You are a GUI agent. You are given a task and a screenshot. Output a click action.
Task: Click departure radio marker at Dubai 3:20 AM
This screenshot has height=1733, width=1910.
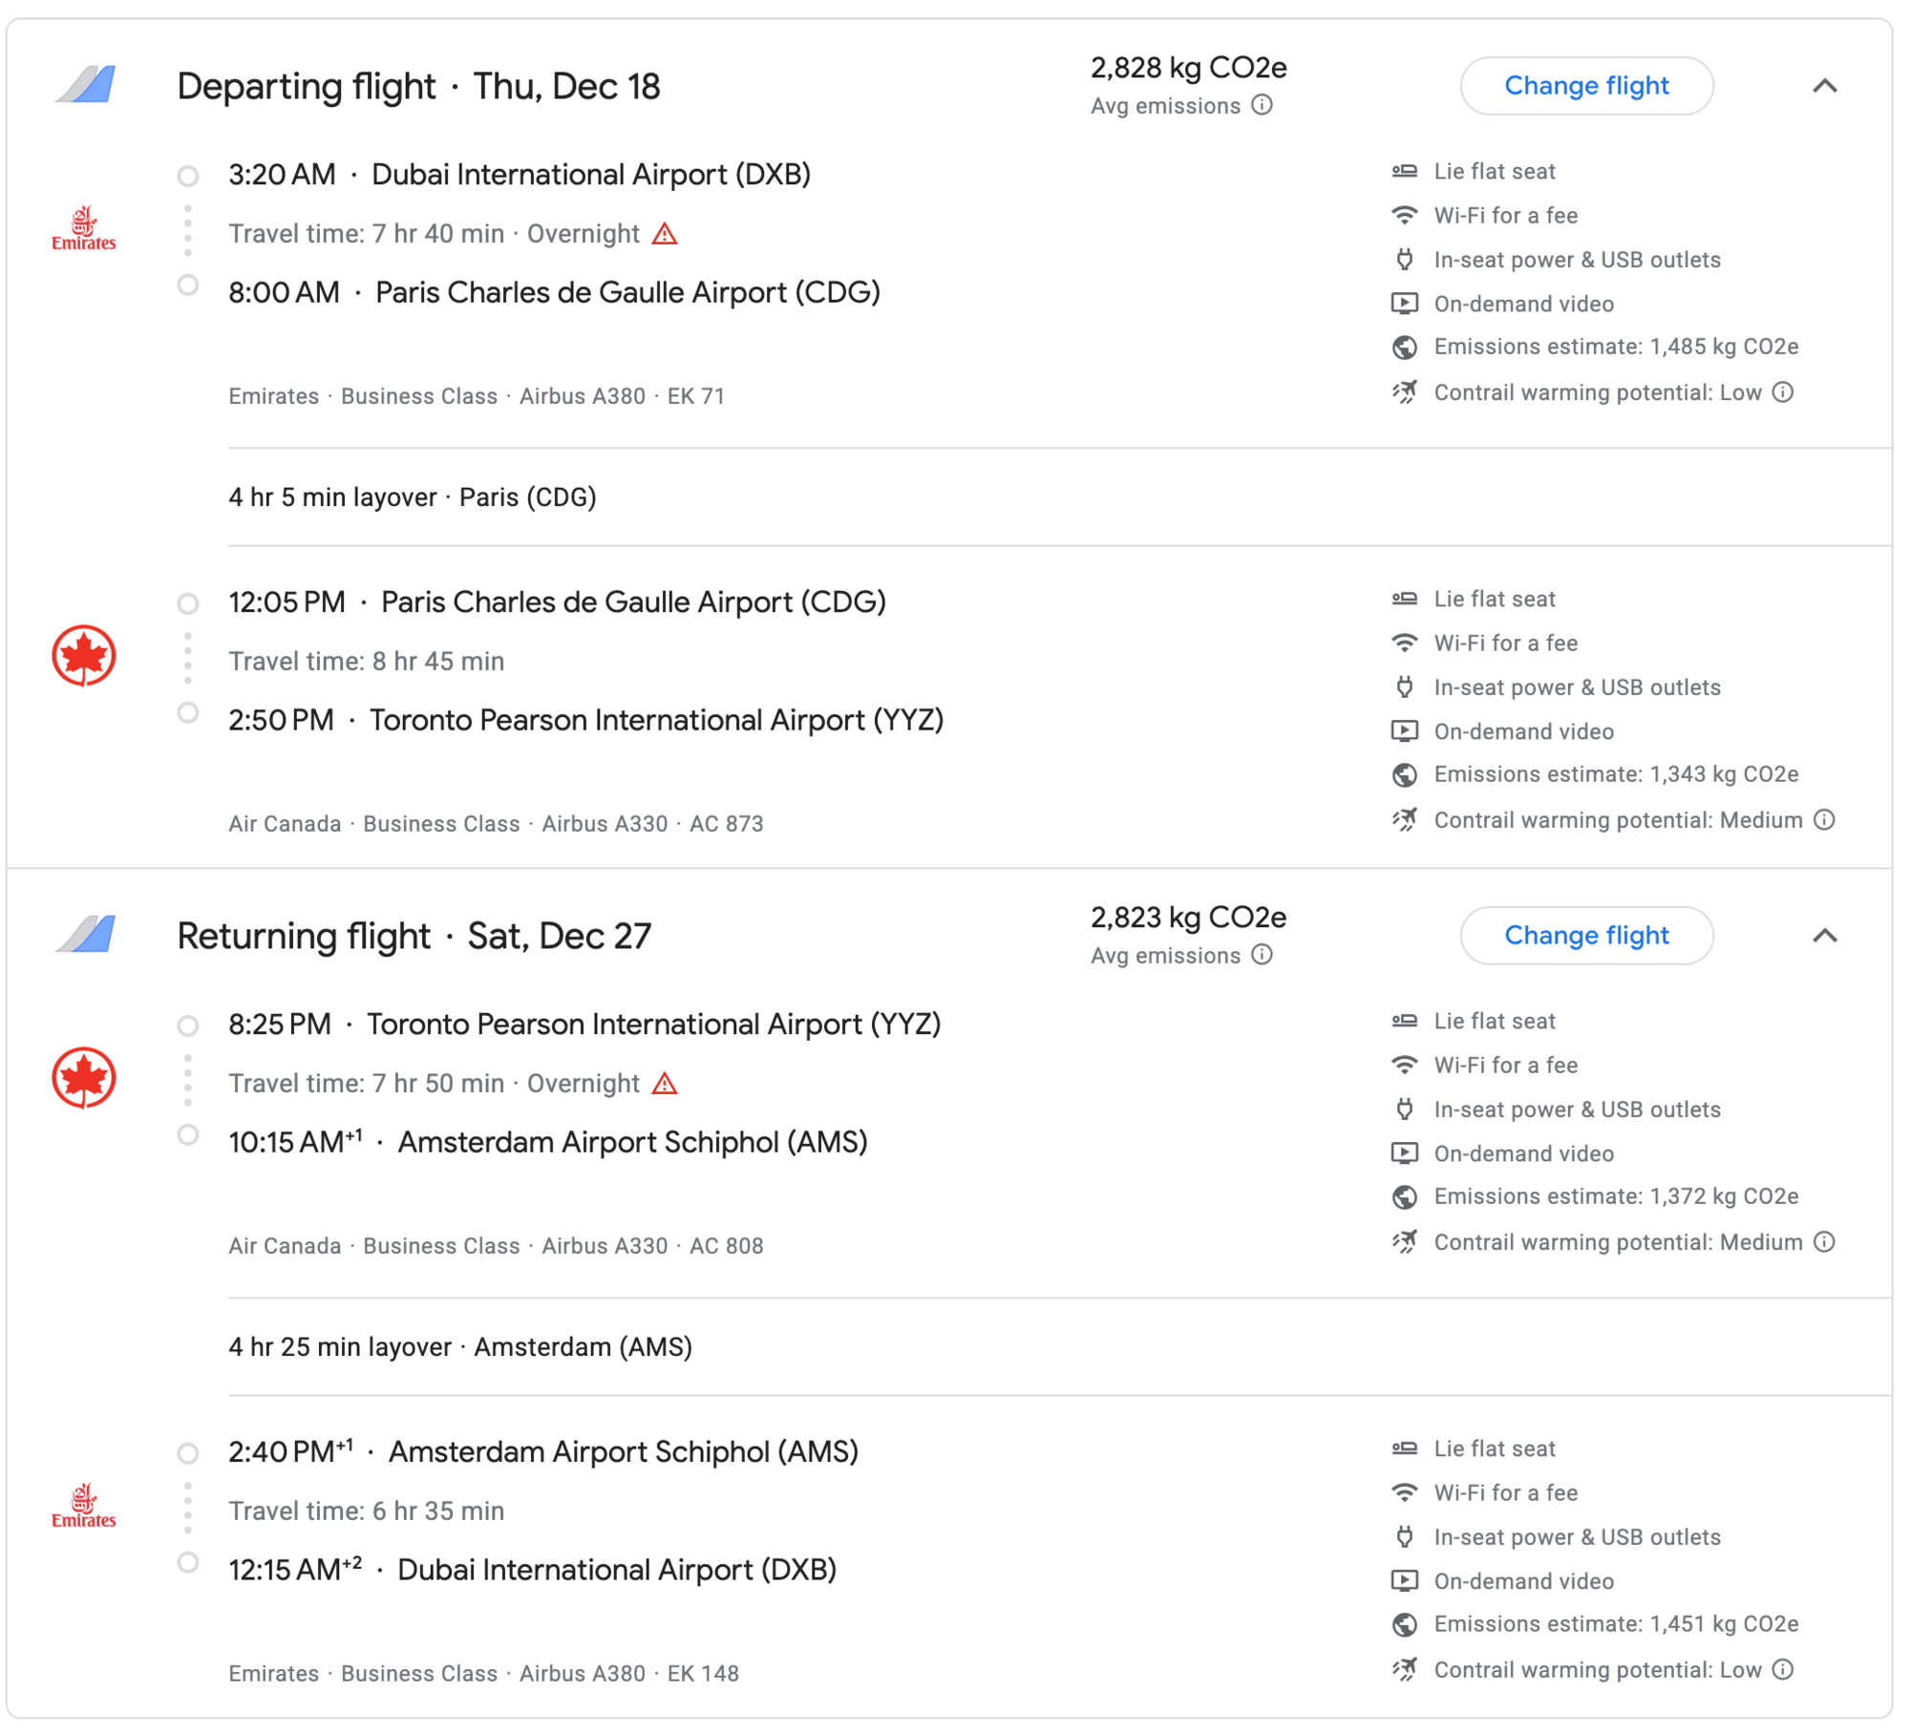click(x=189, y=174)
